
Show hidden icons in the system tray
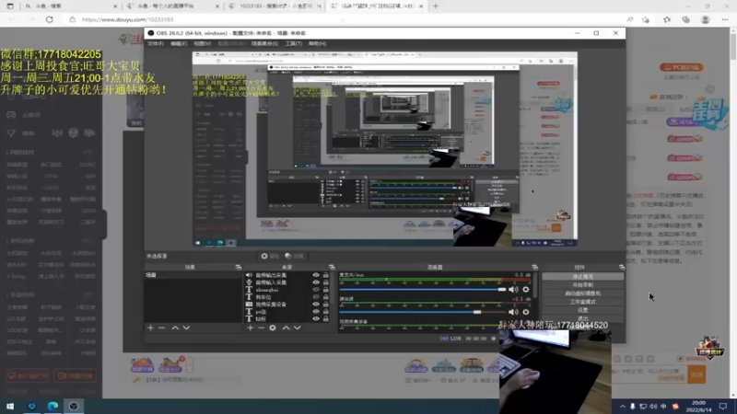[x=623, y=407]
